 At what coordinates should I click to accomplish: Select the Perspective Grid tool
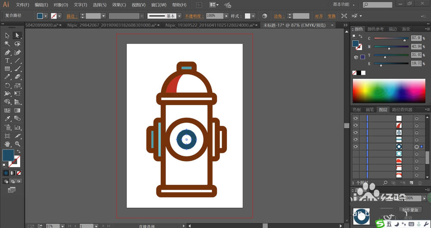pyautogui.click(x=17, y=102)
